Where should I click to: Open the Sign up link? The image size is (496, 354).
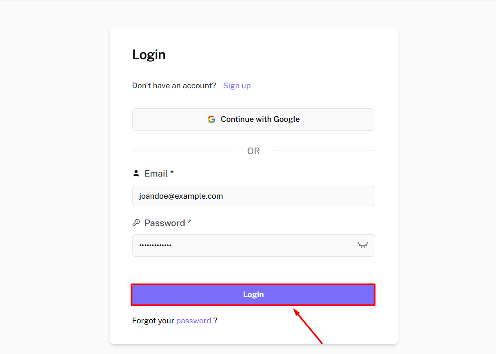coord(237,85)
